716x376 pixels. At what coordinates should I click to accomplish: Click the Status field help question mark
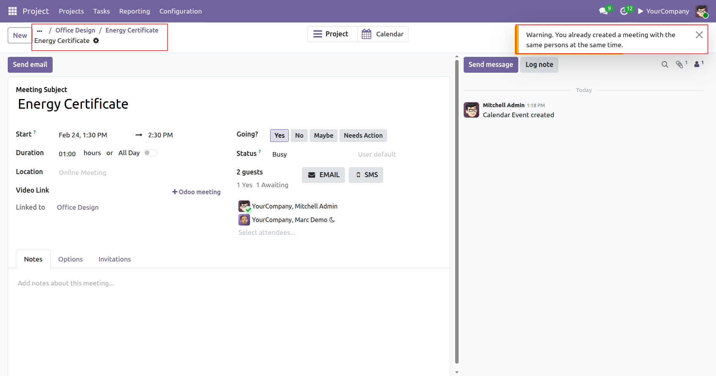260,152
